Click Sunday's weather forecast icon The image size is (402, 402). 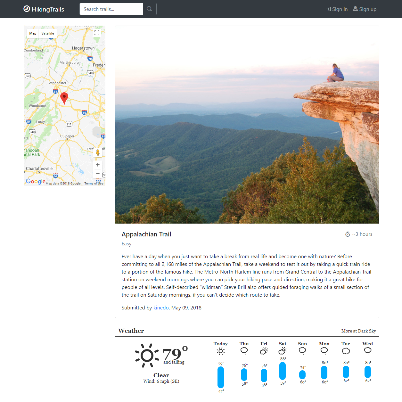pos(302,351)
